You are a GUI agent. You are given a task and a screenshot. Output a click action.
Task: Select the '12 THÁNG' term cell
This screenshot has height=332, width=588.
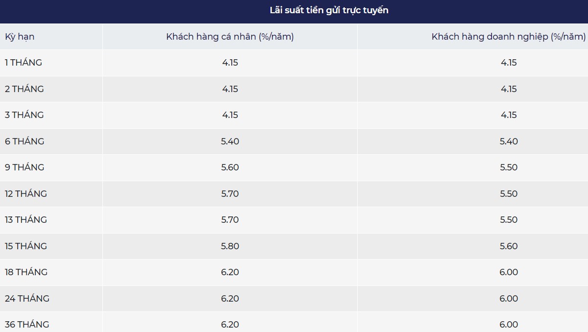tap(26, 194)
